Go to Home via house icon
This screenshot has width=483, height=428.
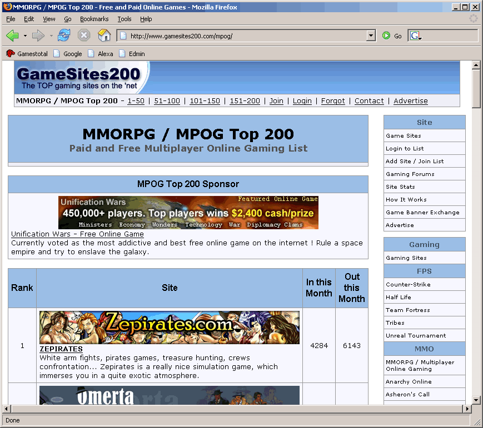point(104,36)
